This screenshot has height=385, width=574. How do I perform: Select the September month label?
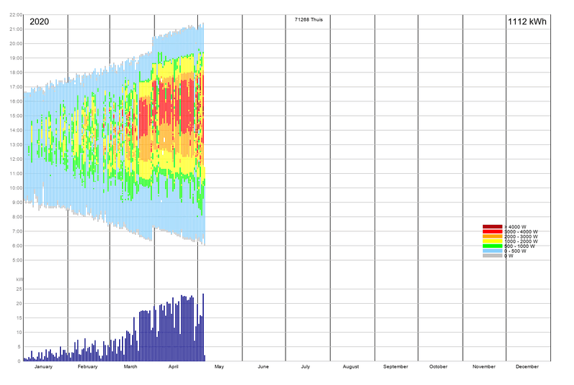coord(396,366)
